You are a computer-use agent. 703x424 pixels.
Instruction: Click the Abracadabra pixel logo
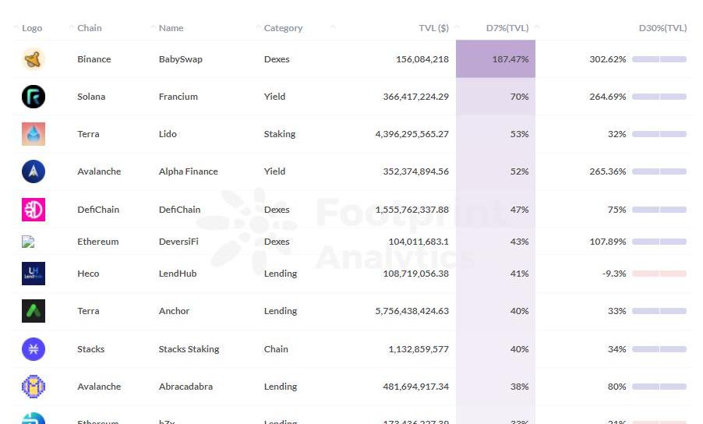[x=33, y=387]
